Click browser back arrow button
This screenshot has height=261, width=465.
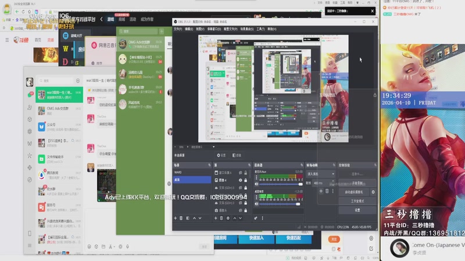[x=17, y=12]
